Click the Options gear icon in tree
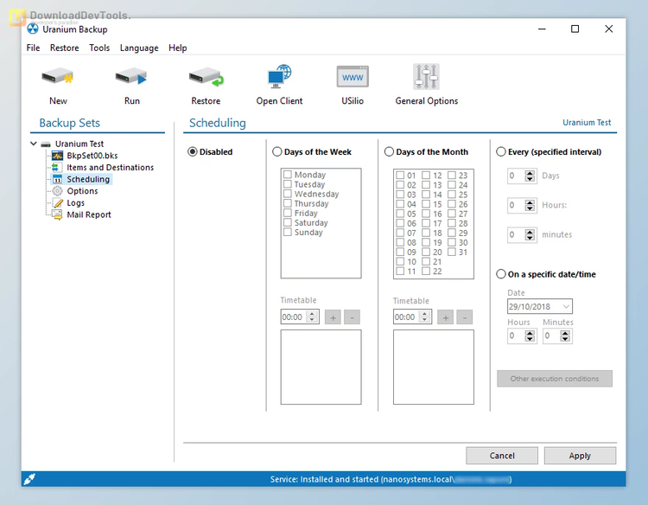 (57, 191)
